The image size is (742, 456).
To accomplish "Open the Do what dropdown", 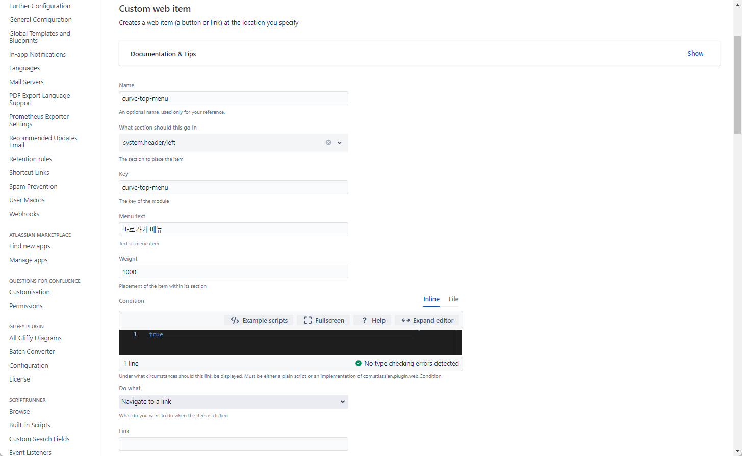I will [x=234, y=401].
